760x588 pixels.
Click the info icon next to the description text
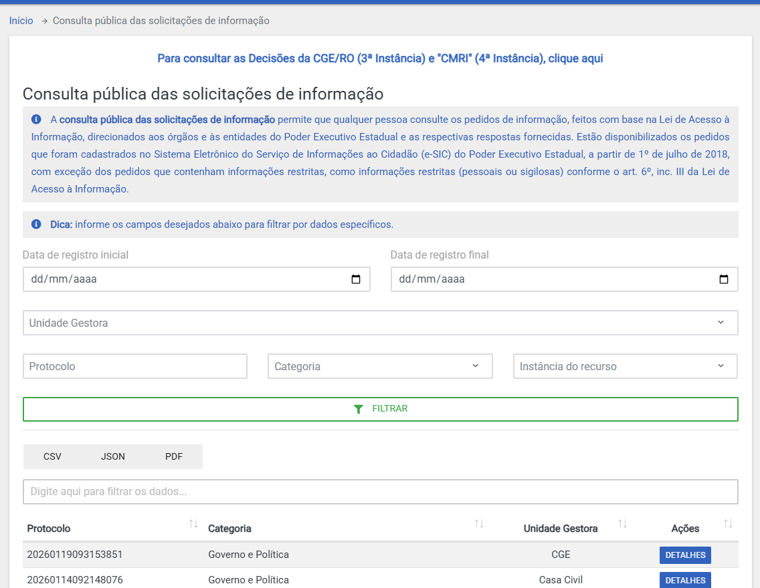(35, 119)
